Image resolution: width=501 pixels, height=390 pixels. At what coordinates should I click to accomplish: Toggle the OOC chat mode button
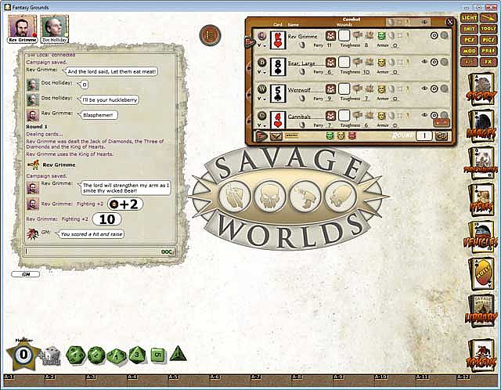coord(167,252)
